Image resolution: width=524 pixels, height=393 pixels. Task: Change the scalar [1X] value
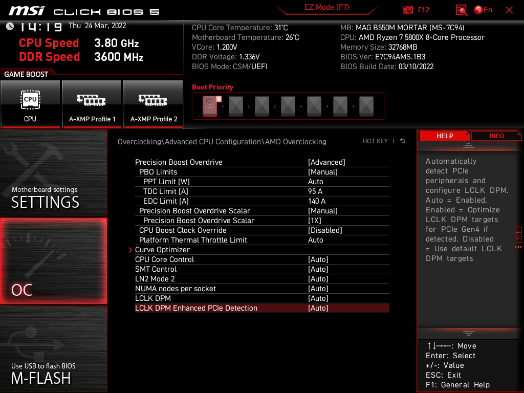click(315, 220)
